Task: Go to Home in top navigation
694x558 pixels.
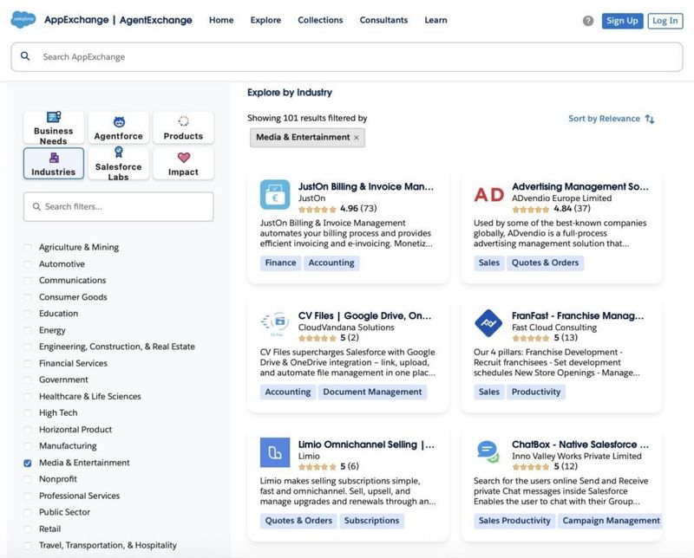Action: coord(221,20)
